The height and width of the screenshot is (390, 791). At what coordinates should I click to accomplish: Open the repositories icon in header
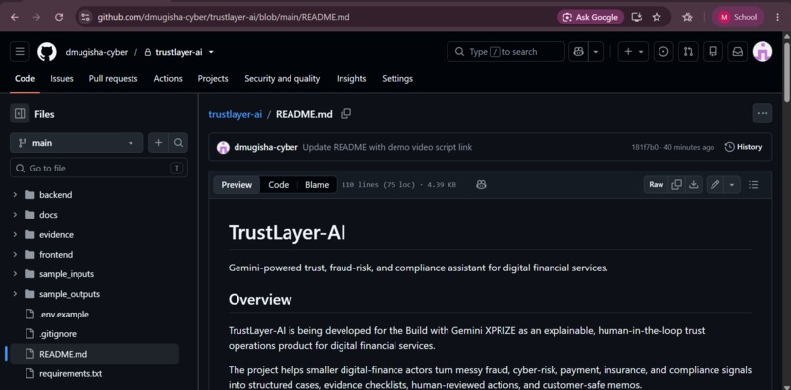pos(712,51)
